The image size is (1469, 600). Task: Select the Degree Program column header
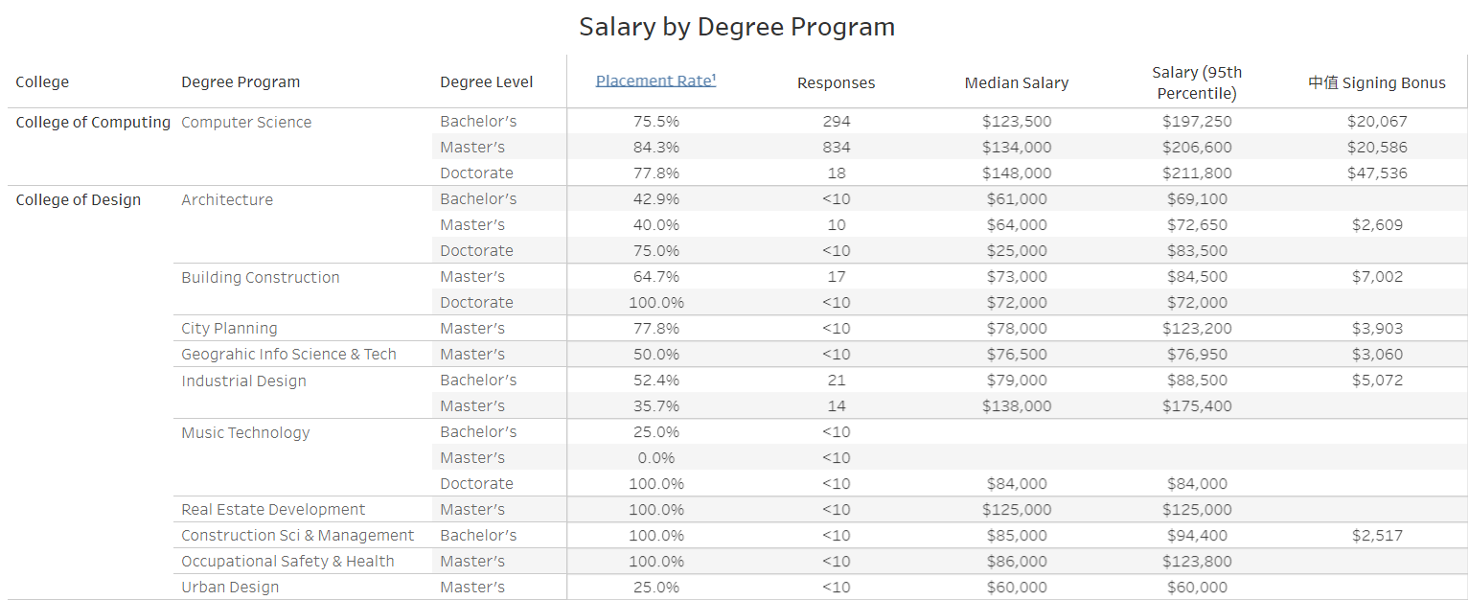[241, 82]
